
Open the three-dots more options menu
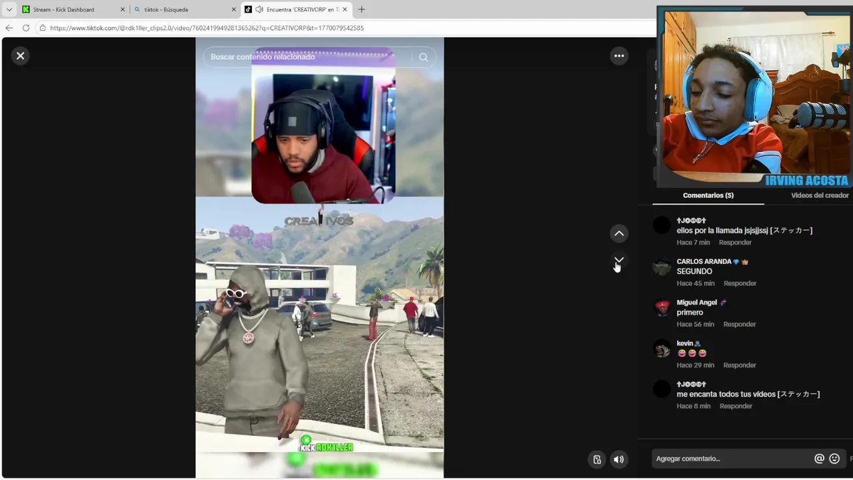(619, 56)
